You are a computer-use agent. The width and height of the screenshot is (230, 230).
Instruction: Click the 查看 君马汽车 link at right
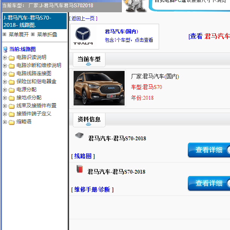(209, 36)
